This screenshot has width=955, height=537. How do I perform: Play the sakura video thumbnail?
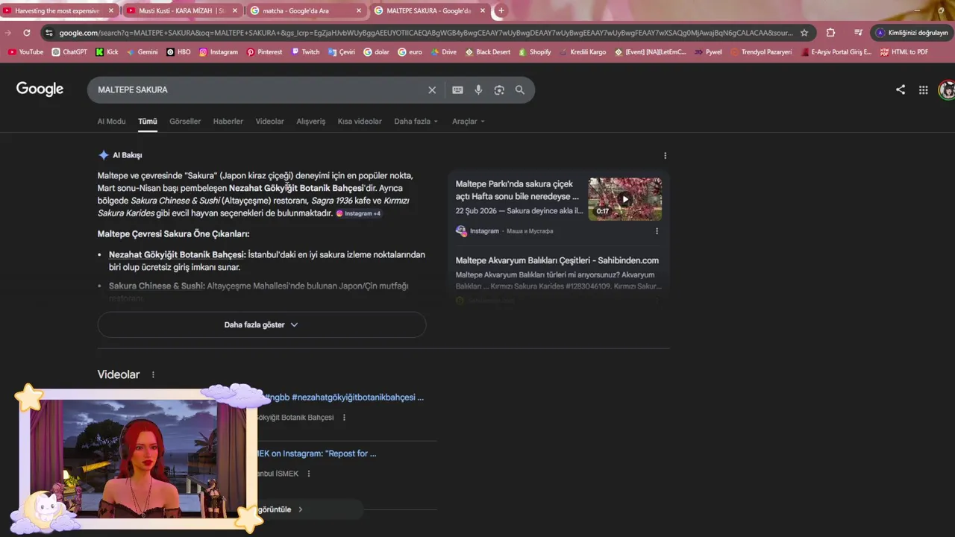[625, 199]
